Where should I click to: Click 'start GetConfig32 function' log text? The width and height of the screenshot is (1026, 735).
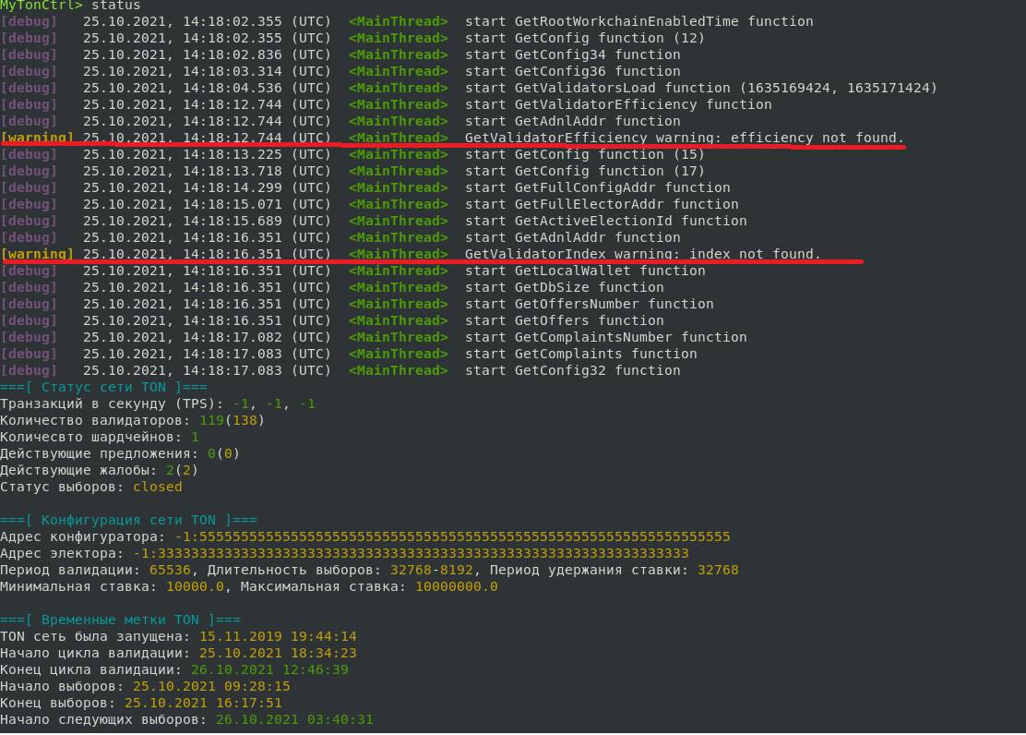click(x=573, y=371)
